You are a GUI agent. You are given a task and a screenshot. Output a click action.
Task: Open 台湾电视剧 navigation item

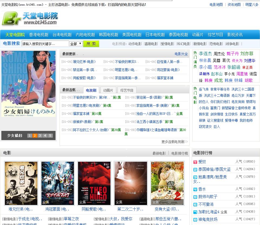tap(62, 35)
